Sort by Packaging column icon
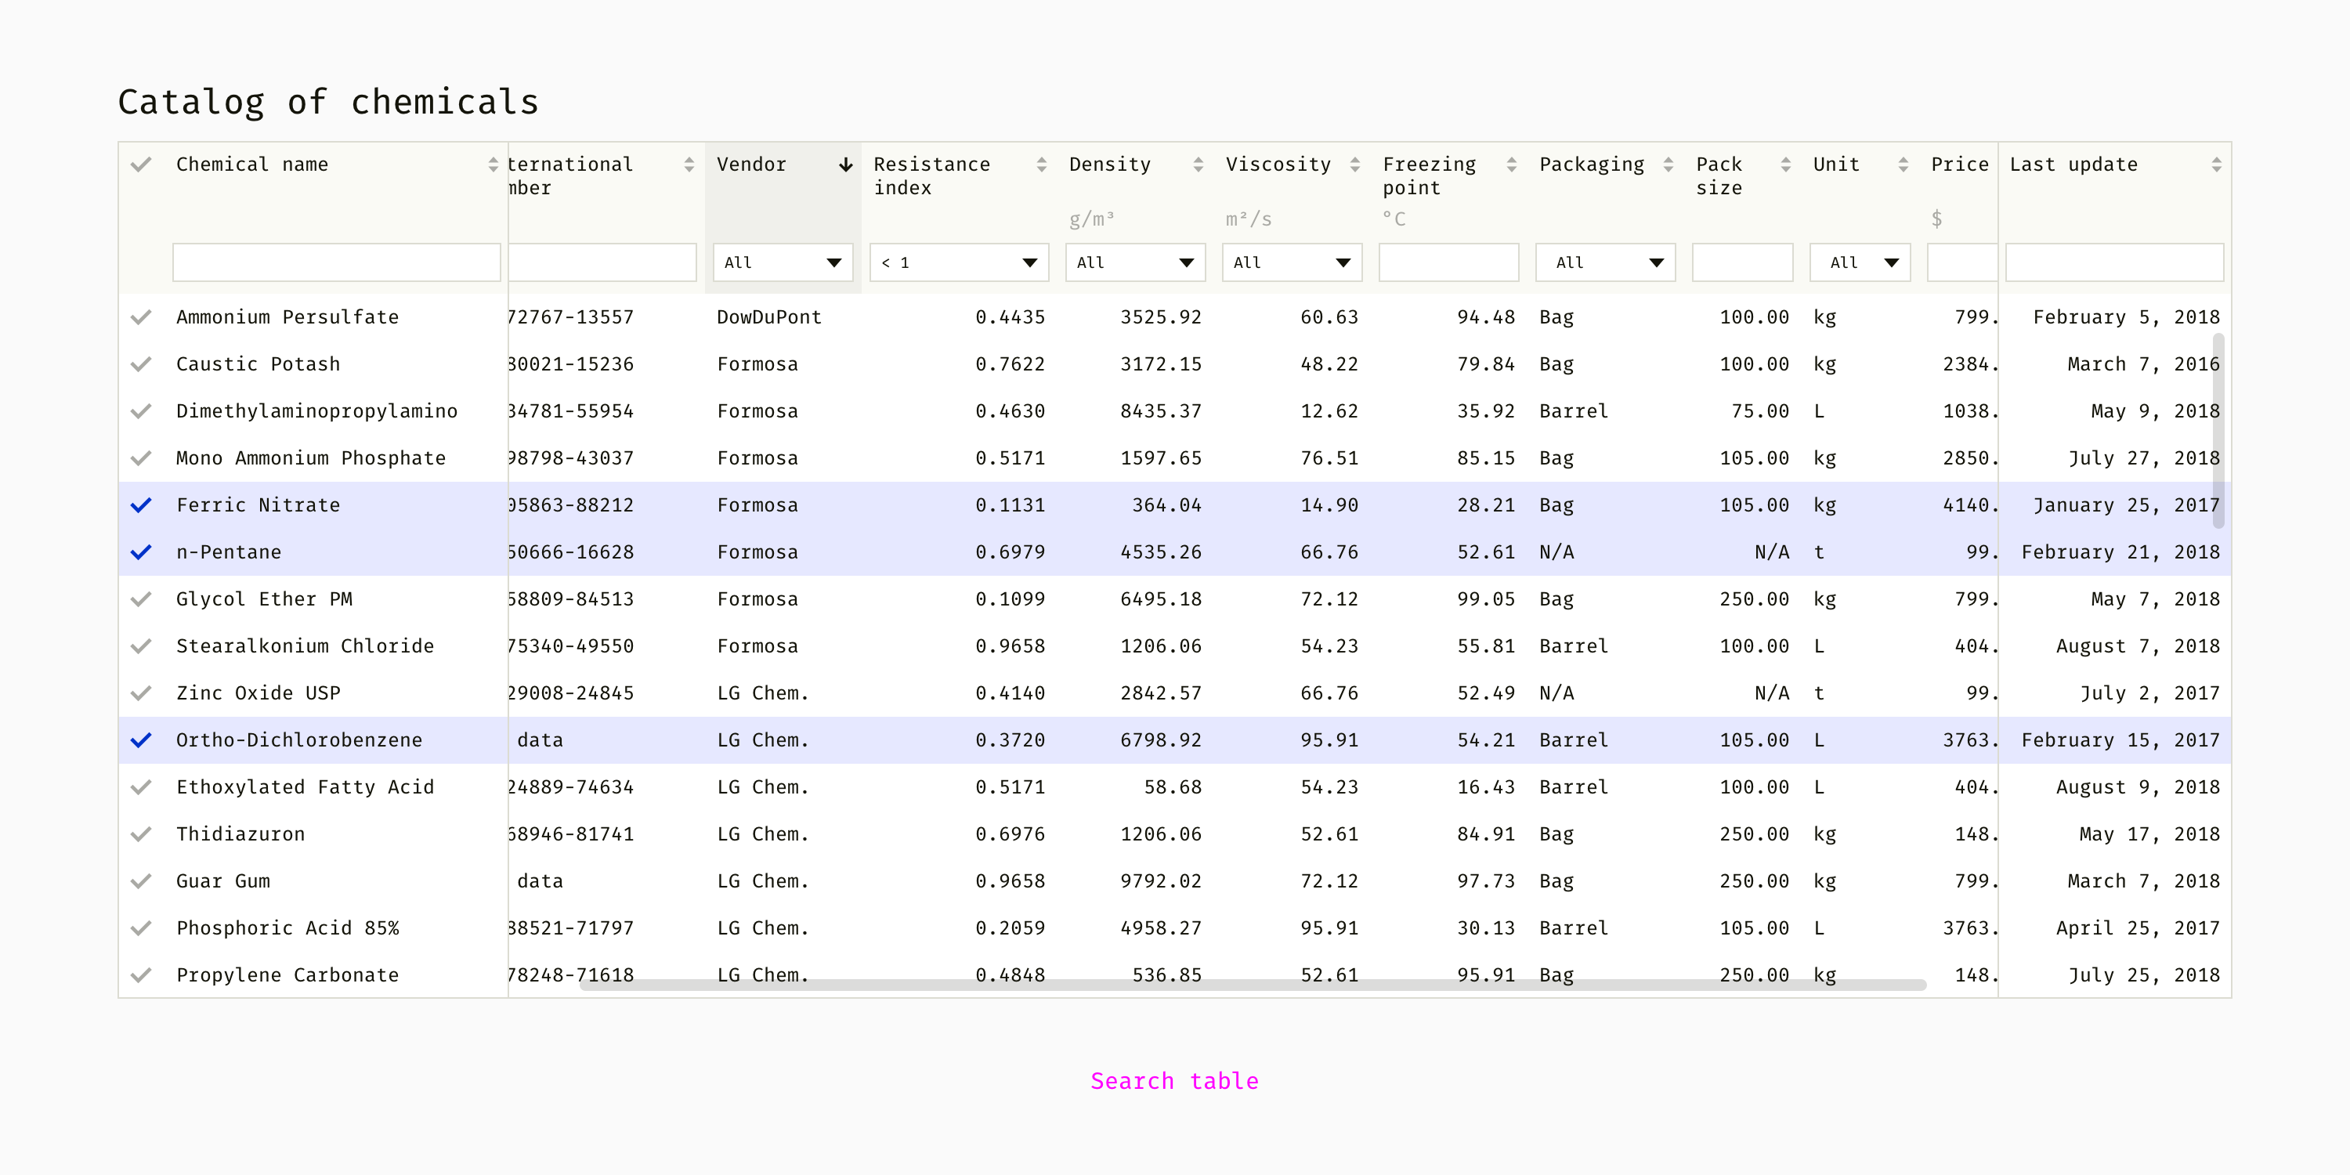Screen dimensions: 2350x1175 pos(1668,164)
